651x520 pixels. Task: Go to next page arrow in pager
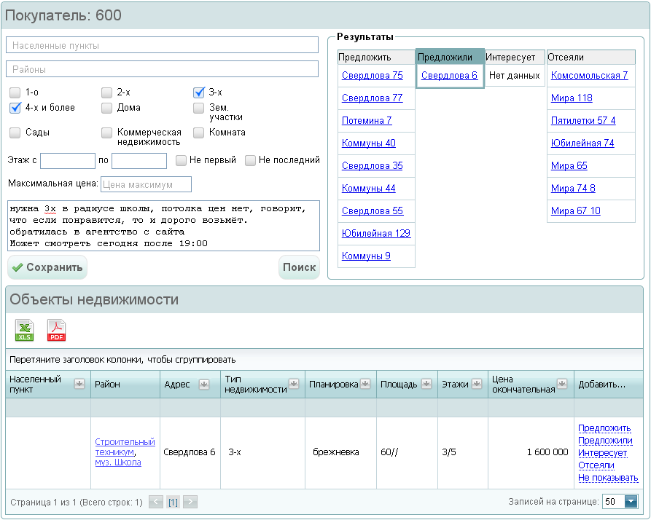(190, 502)
